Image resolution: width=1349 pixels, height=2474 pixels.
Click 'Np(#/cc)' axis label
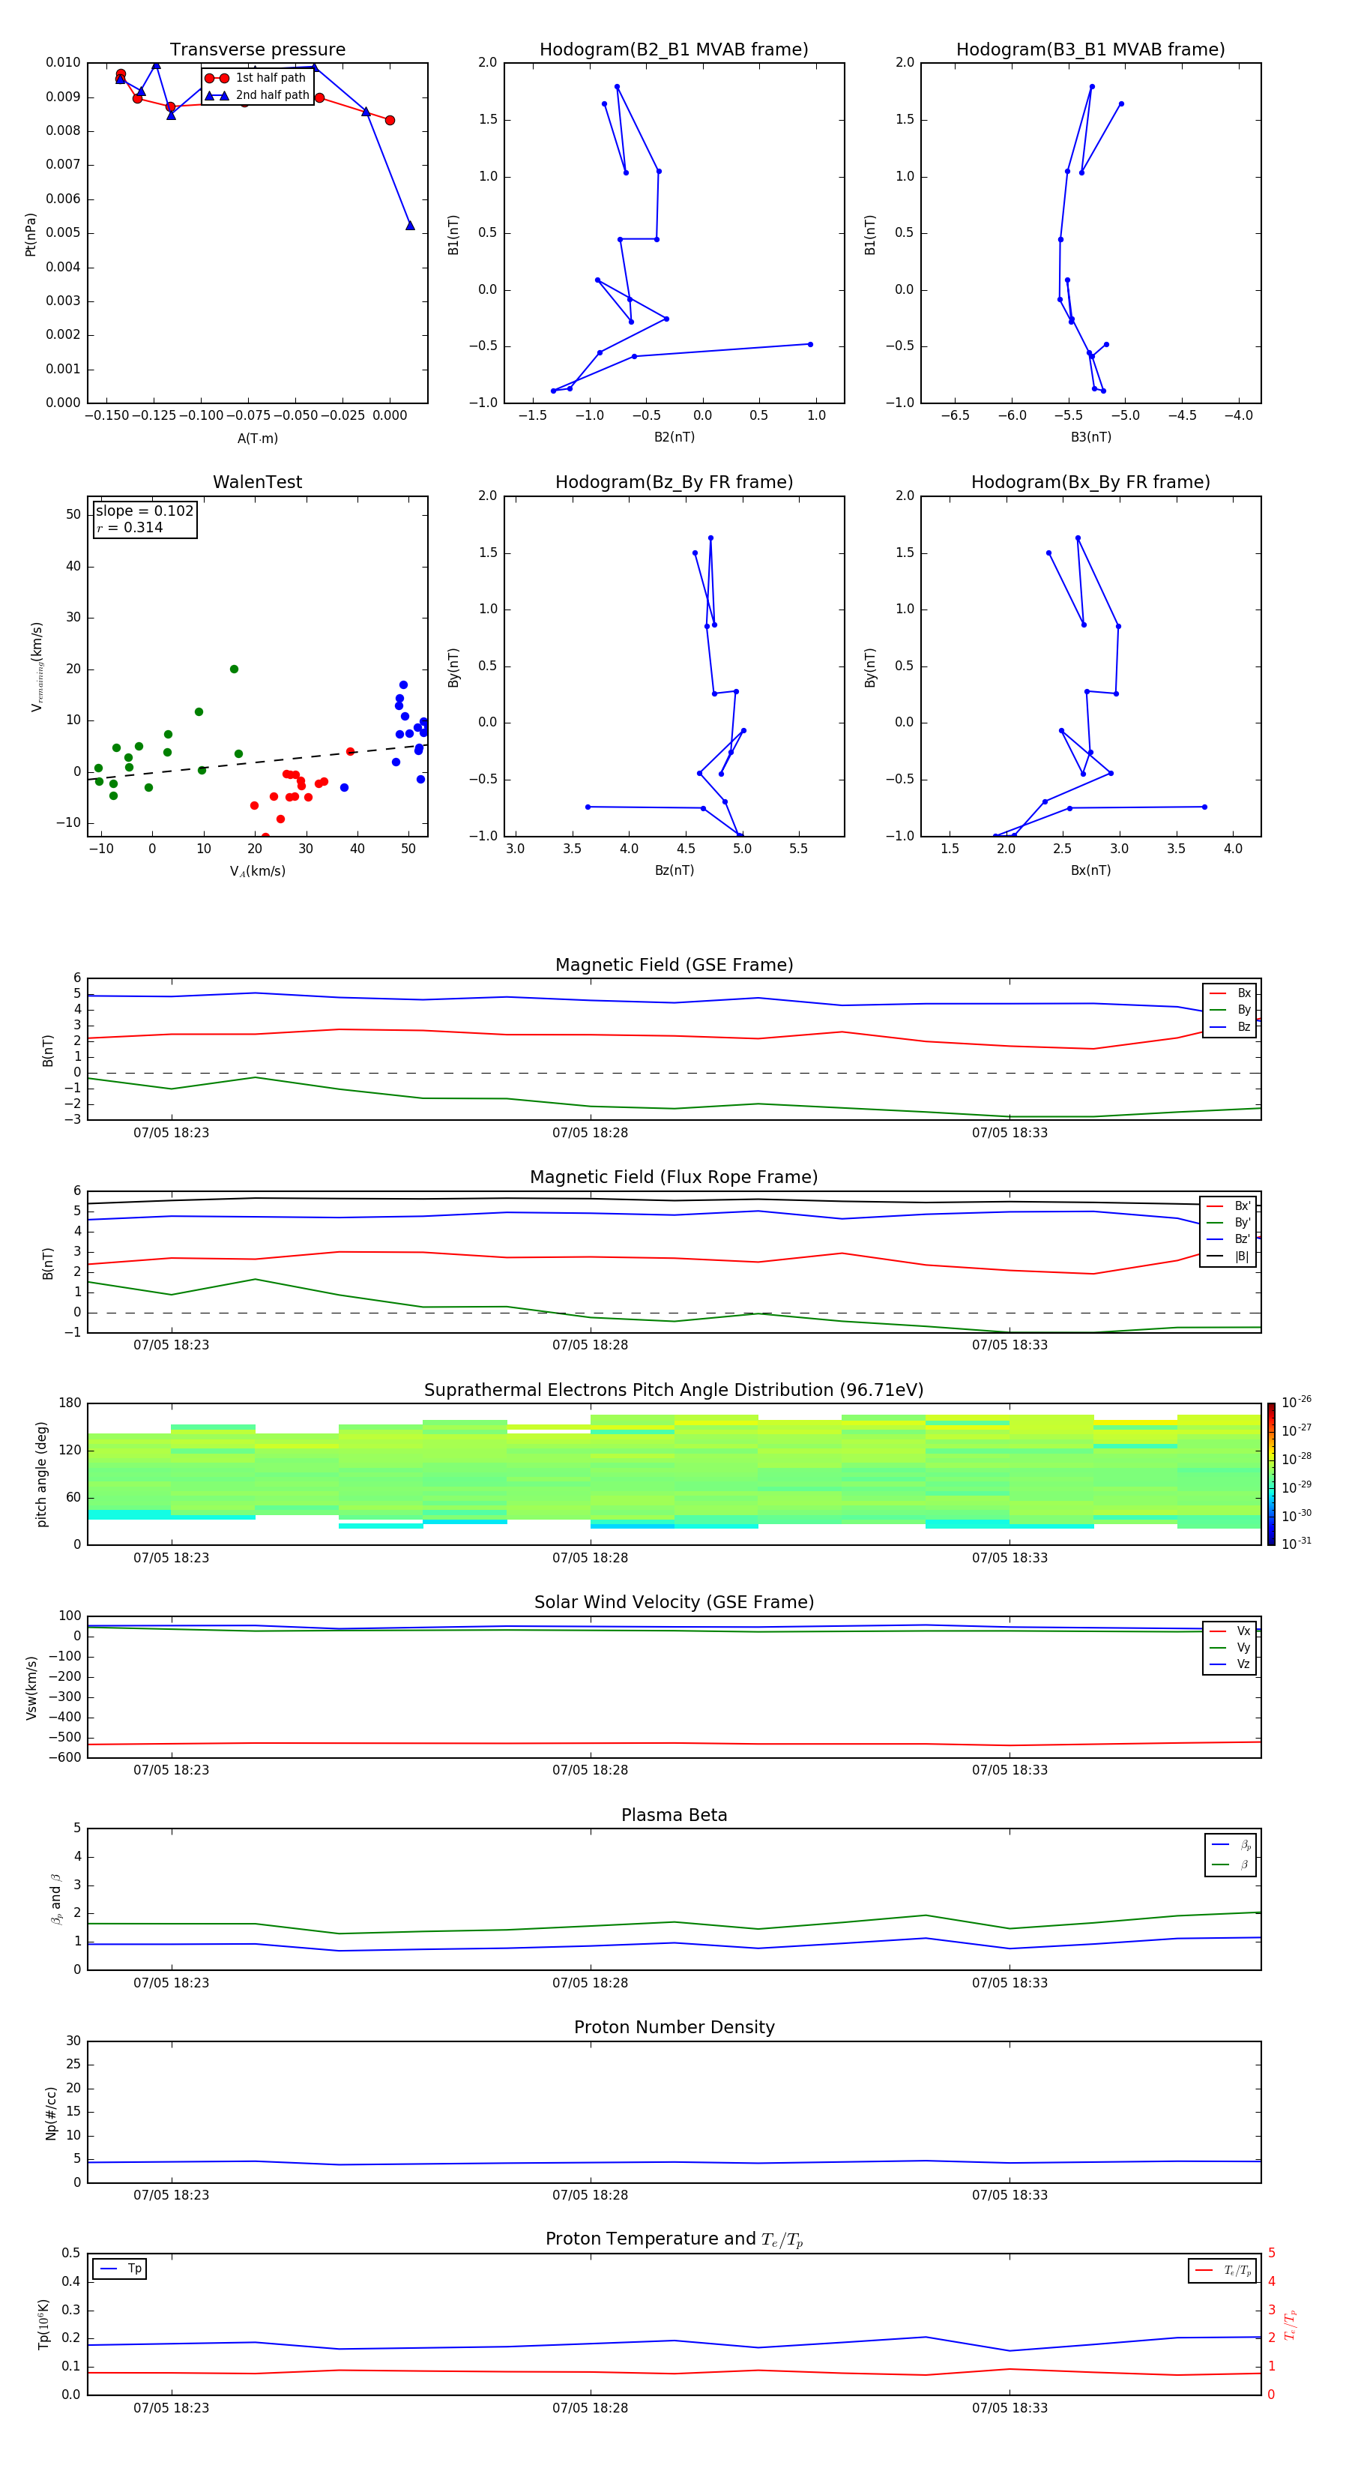[51, 2113]
